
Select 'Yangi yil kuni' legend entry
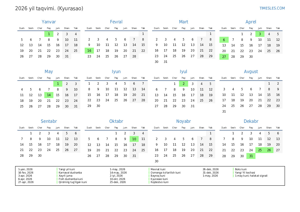pyautogui.click(x=66, y=169)
